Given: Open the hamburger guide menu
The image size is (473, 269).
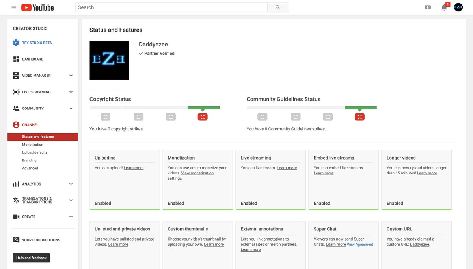Looking at the screenshot, I should tap(14, 7).
